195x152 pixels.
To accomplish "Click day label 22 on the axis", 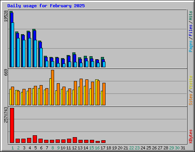I will [131, 148].
